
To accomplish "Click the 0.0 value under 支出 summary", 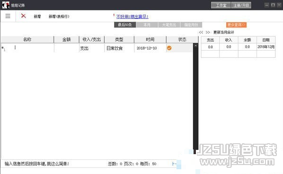I will pyautogui.click(x=210, y=47).
